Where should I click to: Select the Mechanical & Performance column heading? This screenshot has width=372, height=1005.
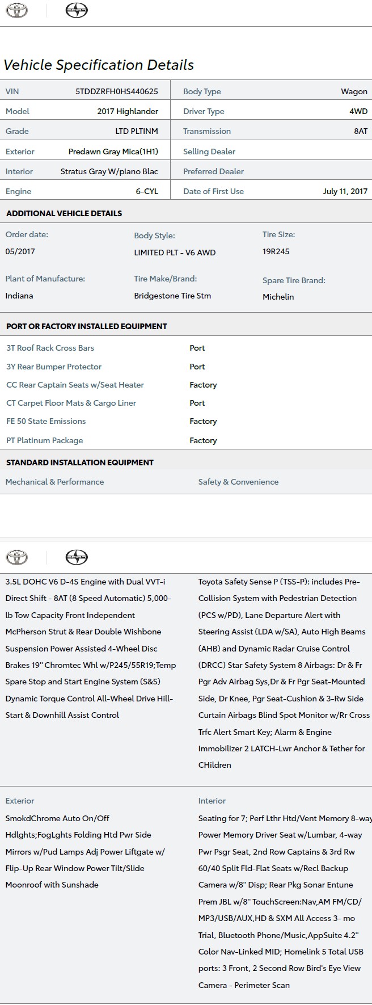(x=54, y=482)
